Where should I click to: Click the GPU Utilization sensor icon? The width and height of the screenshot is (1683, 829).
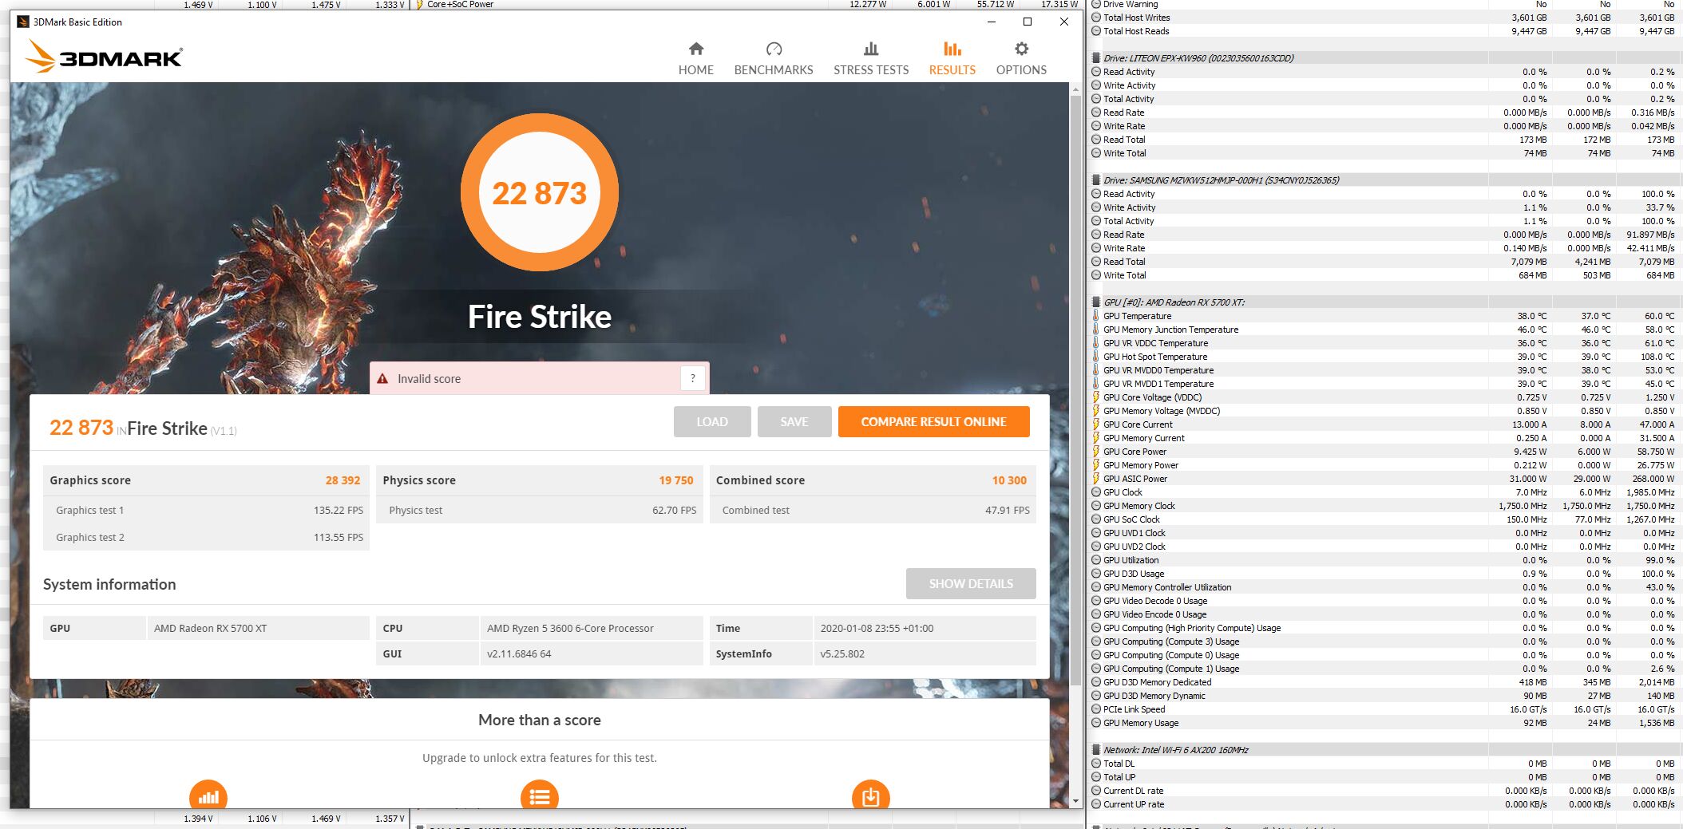[1096, 560]
